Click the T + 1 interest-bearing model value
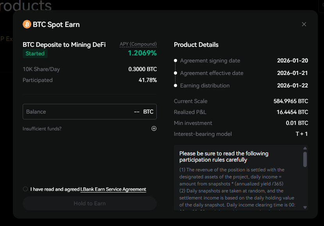This screenshot has height=226, width=324. click(301, 134)
